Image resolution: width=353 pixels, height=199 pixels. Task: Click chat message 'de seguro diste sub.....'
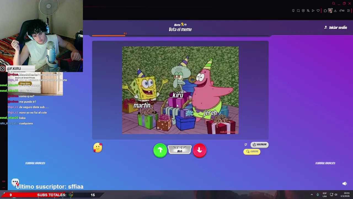click(x=34, y=107)
